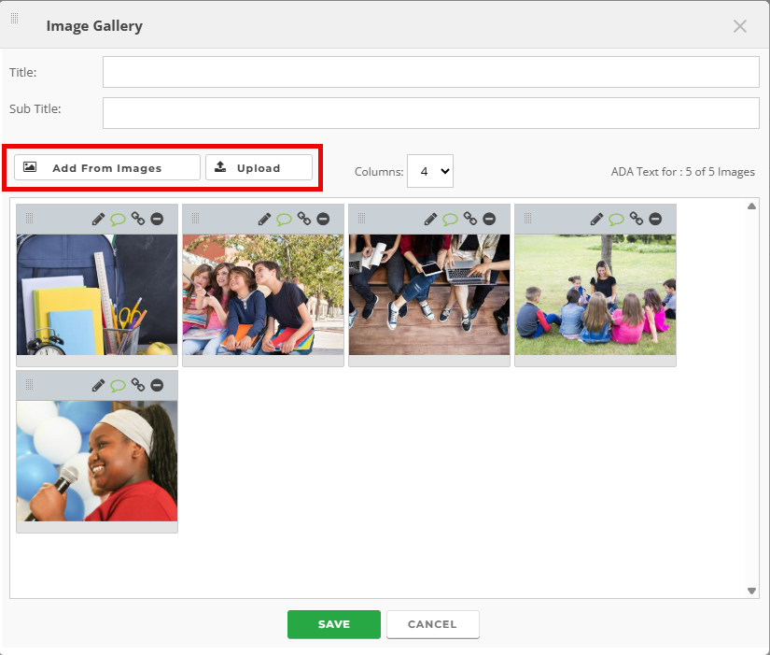Image resolution: width=770 pixels, height=655 pixels.
Task: Click the dialog drag grip beside Image Gallery
Action: coord(14,19)
